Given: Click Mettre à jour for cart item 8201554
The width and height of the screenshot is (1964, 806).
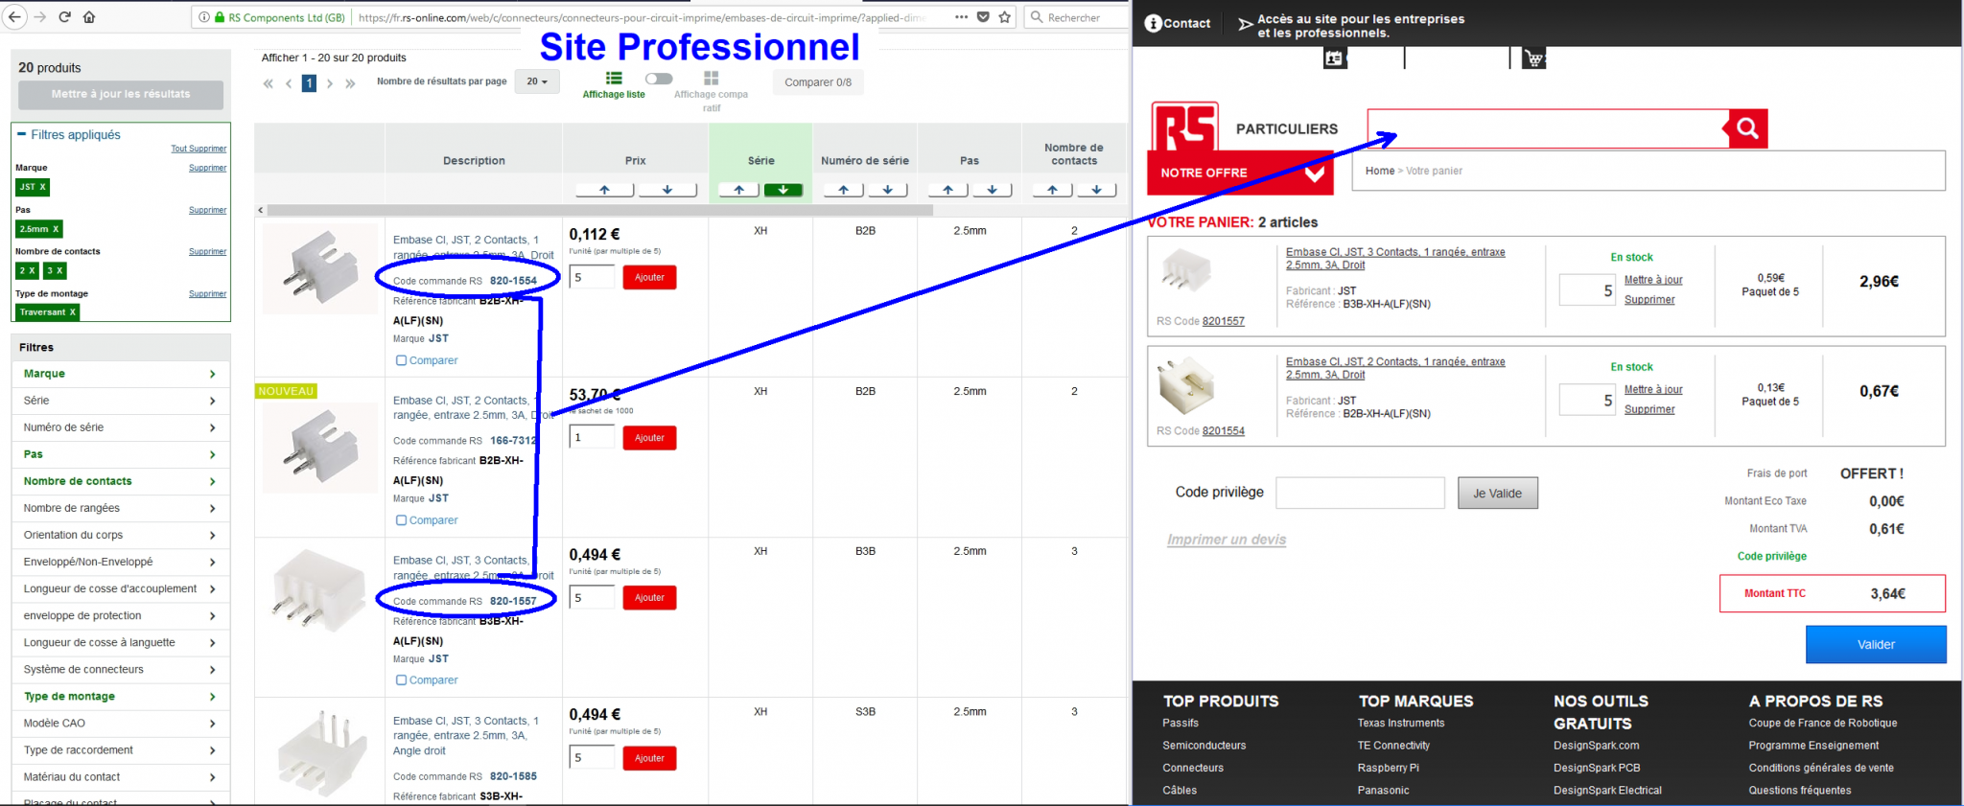Looking at the screenshot, I should coord(1653,390).
